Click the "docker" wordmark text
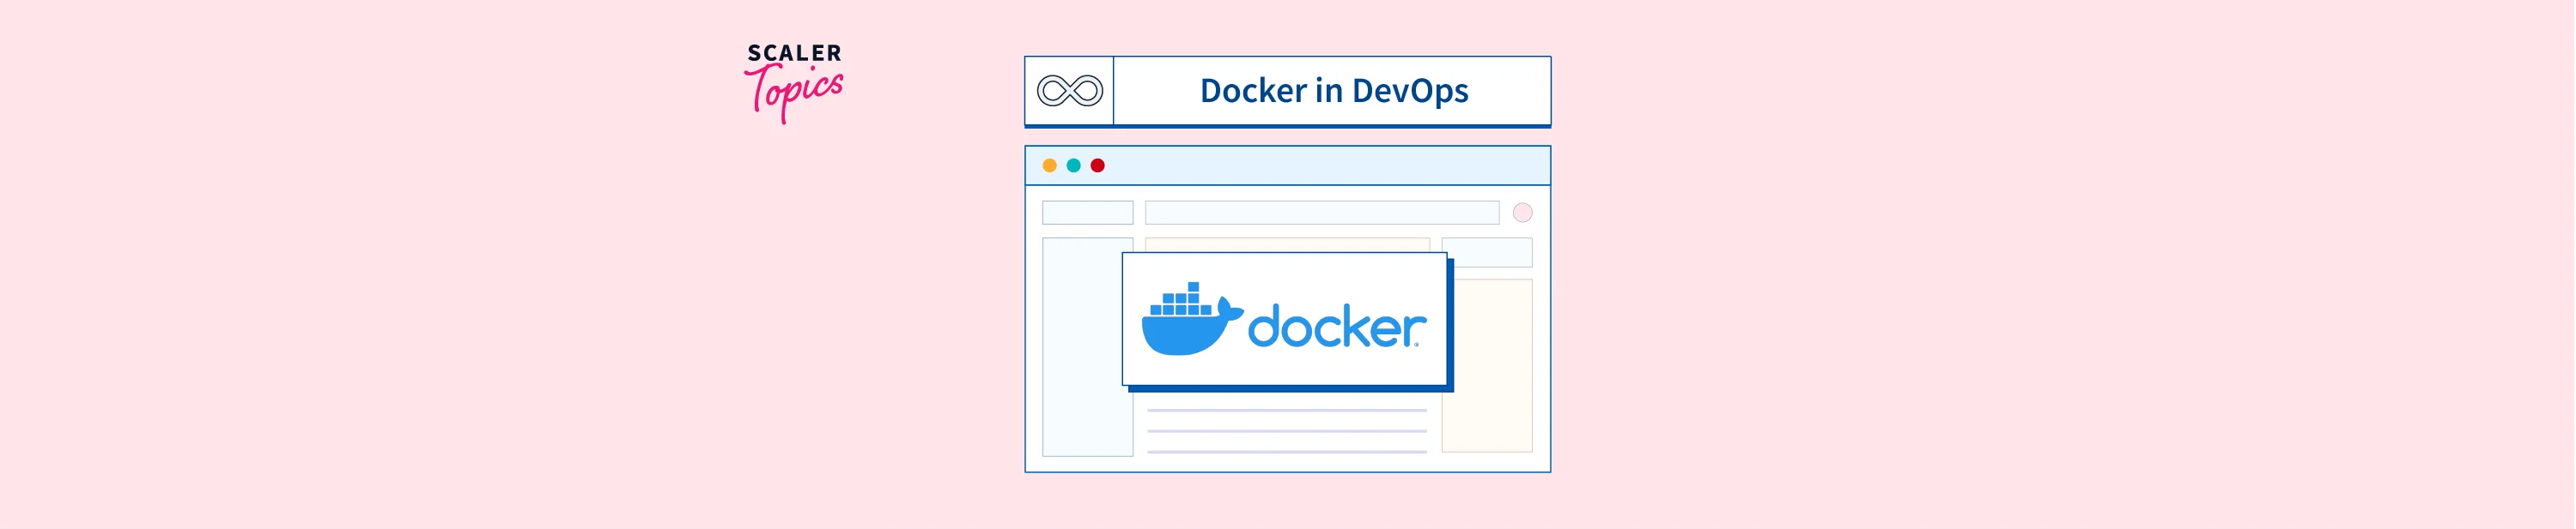 (1336, 328)
